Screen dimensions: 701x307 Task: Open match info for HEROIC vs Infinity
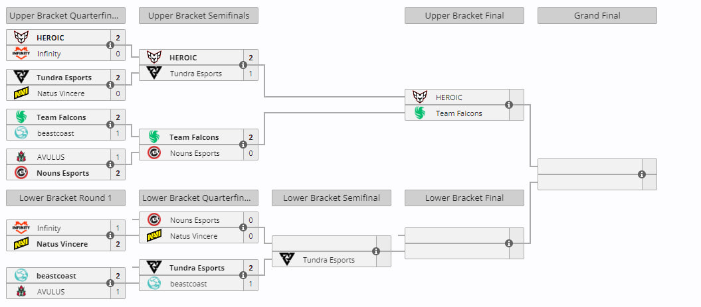pyautogui.click(x=110, y=45)
